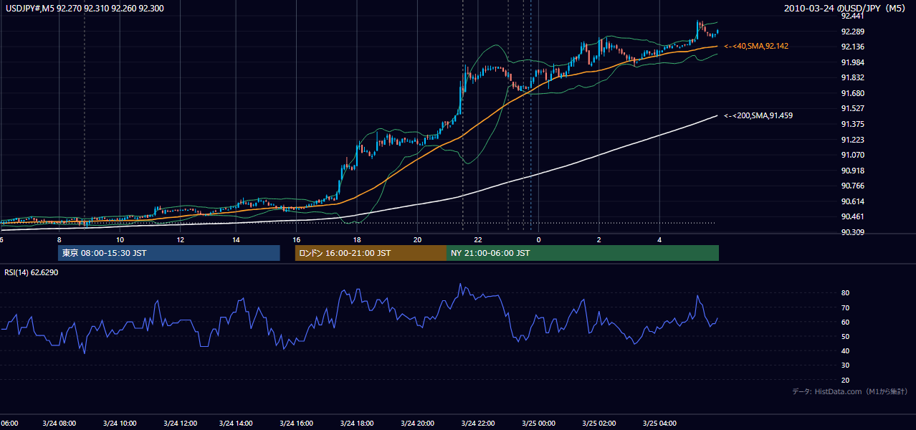This screenshot has height=430, width=916.
Task: Click price axis value 91.375
Action: (x=853, y=124)
